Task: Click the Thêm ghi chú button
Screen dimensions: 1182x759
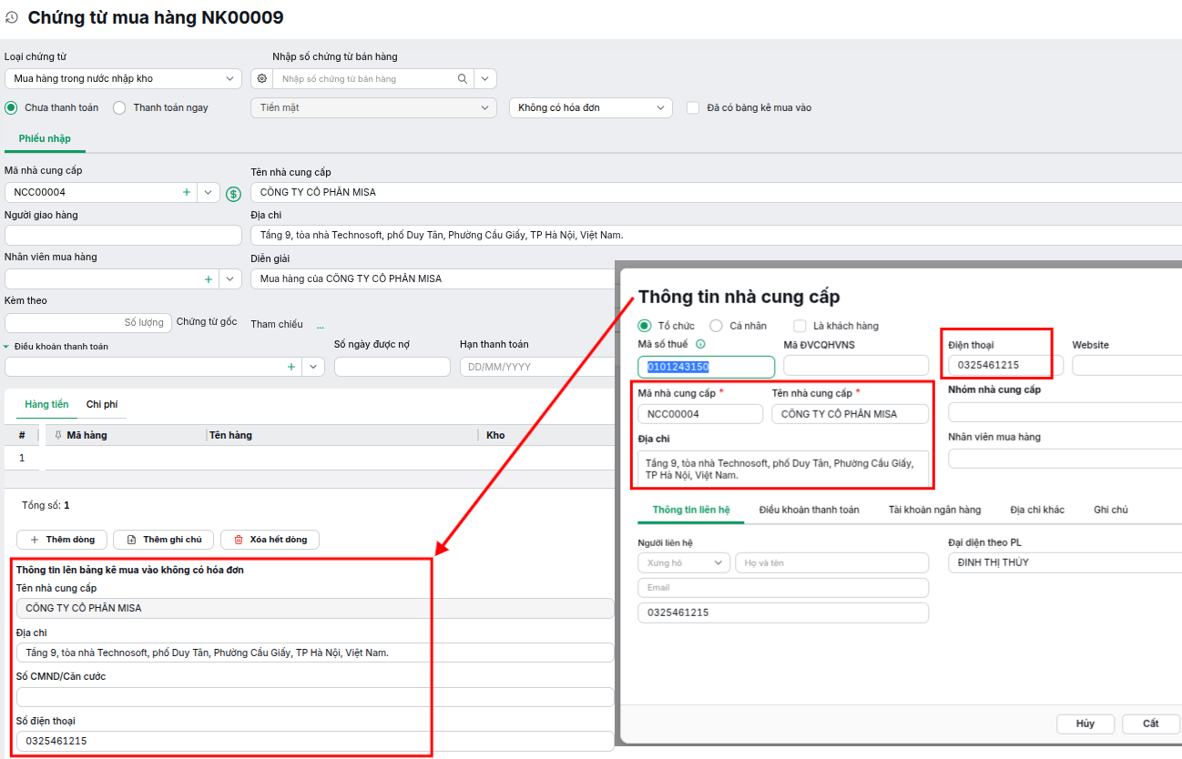Action: point(164,540)
